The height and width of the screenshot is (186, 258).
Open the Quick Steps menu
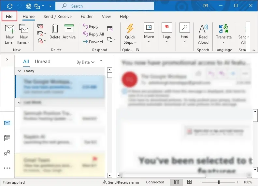click(130, 34)
